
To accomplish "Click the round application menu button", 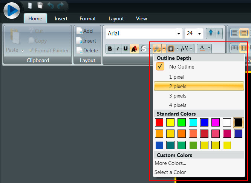I will pyautogui.click(x=12, y=10).
